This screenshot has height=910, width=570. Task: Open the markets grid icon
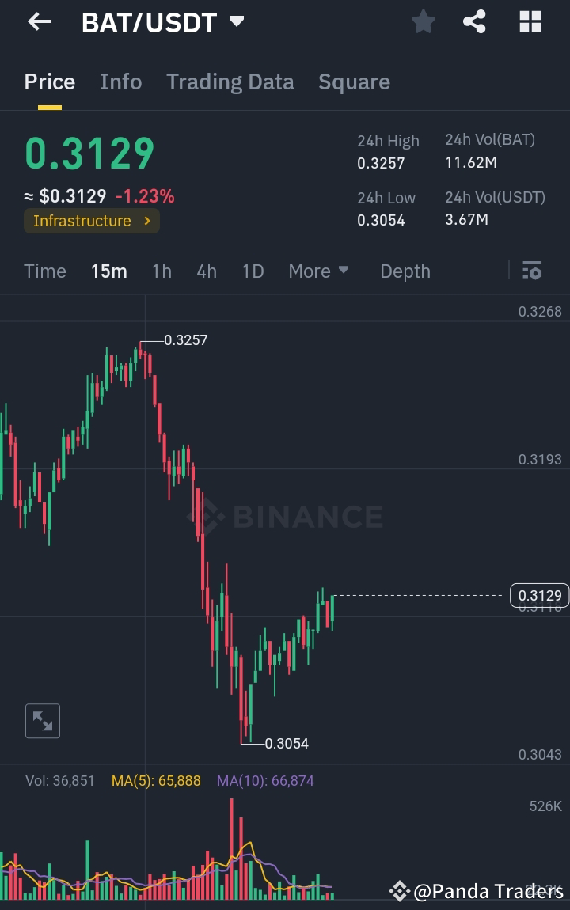[529, 21]
